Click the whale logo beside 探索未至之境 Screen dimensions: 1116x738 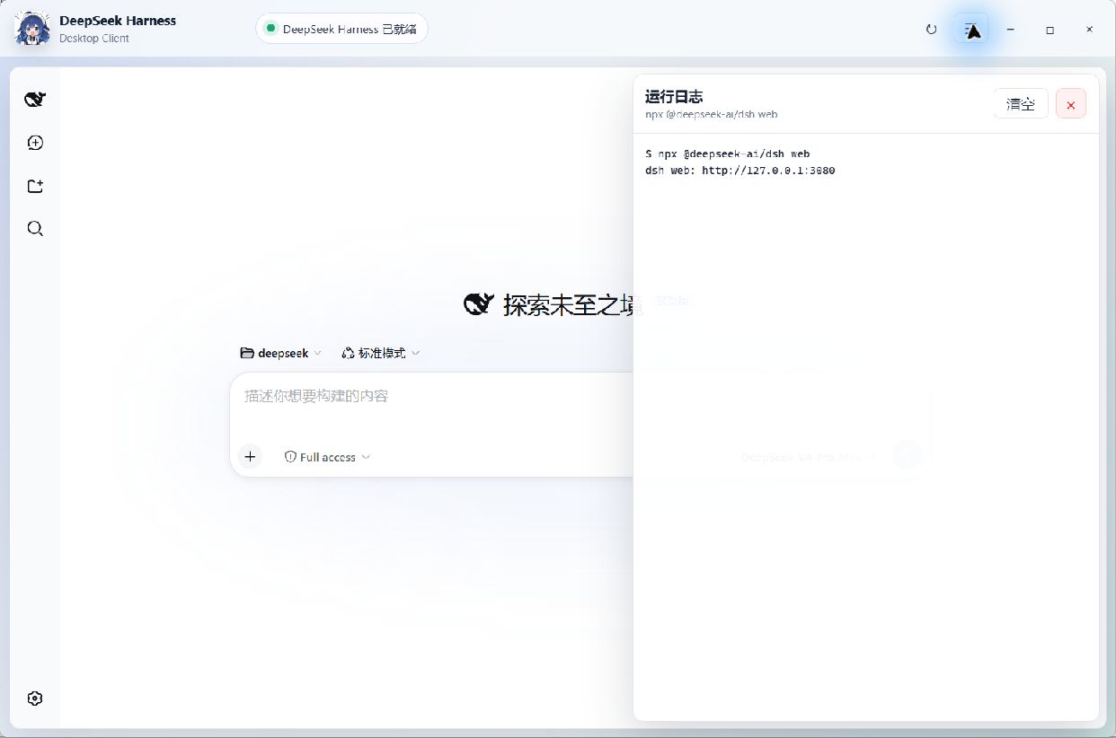coord(479,304)
